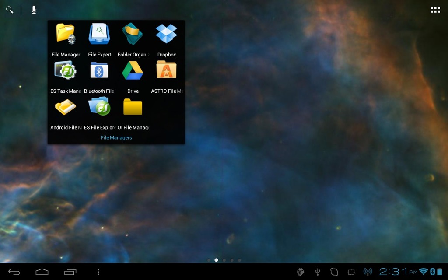448x280 pixels.
Task: Tap the wireless hotspot status icon
Action: (x=367, y=272)
